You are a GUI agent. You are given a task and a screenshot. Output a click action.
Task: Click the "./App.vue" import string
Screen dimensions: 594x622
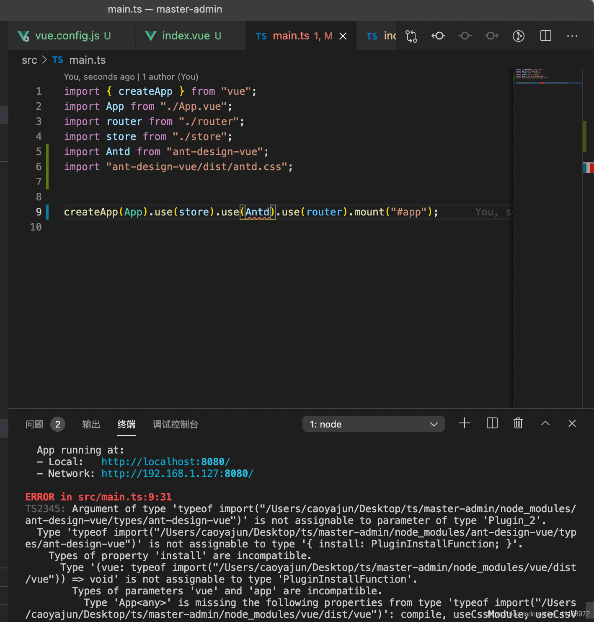[194, 106]
